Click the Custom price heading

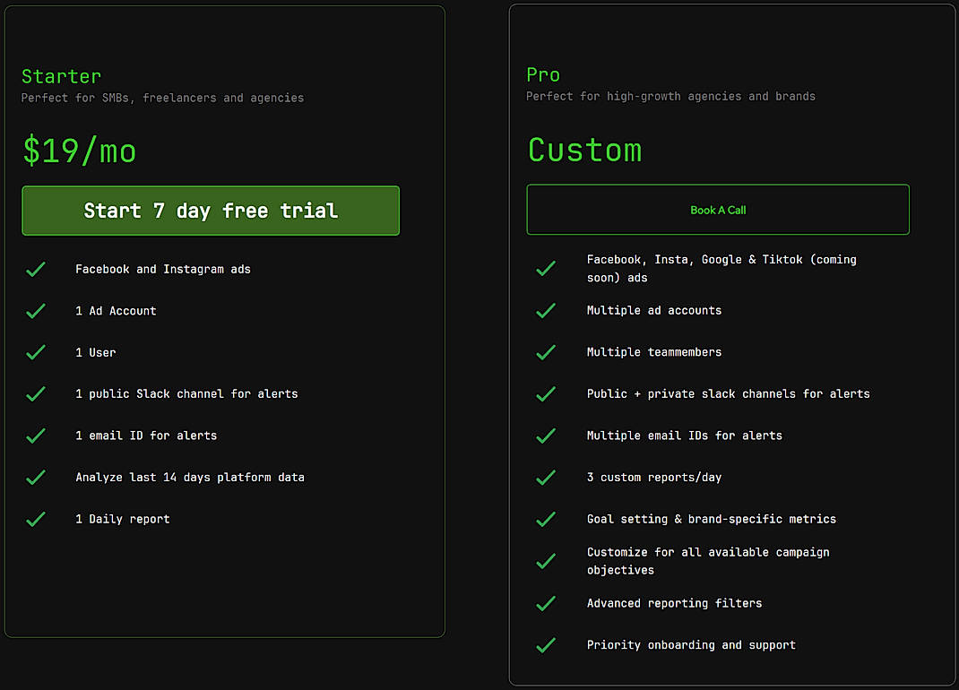point(584,150)
